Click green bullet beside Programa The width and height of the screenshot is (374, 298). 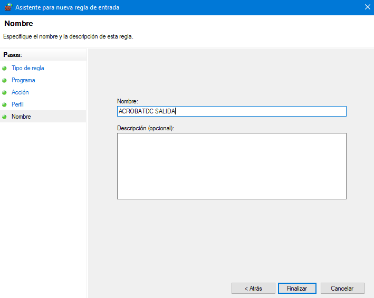click(x=4, y=81)
